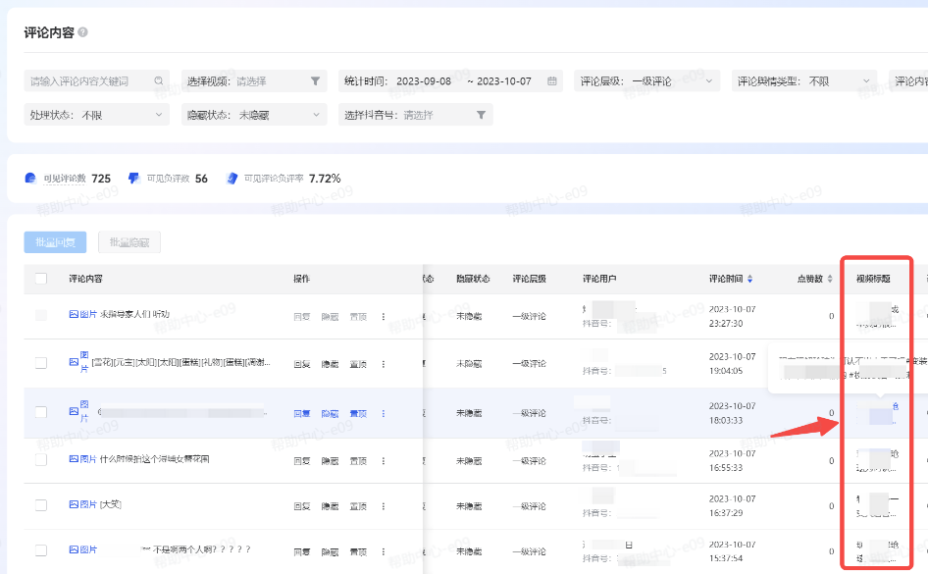Image resolution: width=928 pixels, height=574 pixels.
Task: Sort by 点赞数 using sort arrows
Action: [830, 279]
